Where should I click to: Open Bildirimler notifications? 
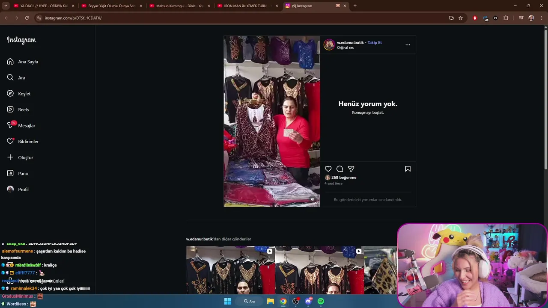(x=23, y=142)
